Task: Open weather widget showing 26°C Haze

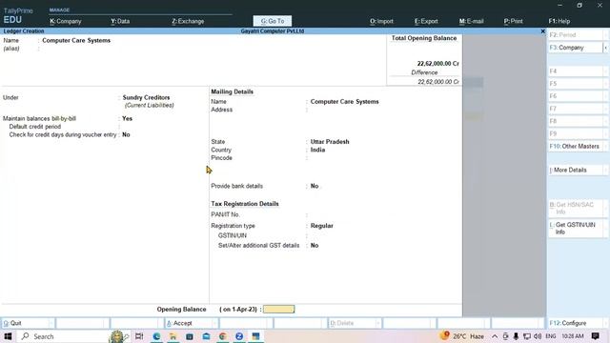Action: click(x=462, y=336)
